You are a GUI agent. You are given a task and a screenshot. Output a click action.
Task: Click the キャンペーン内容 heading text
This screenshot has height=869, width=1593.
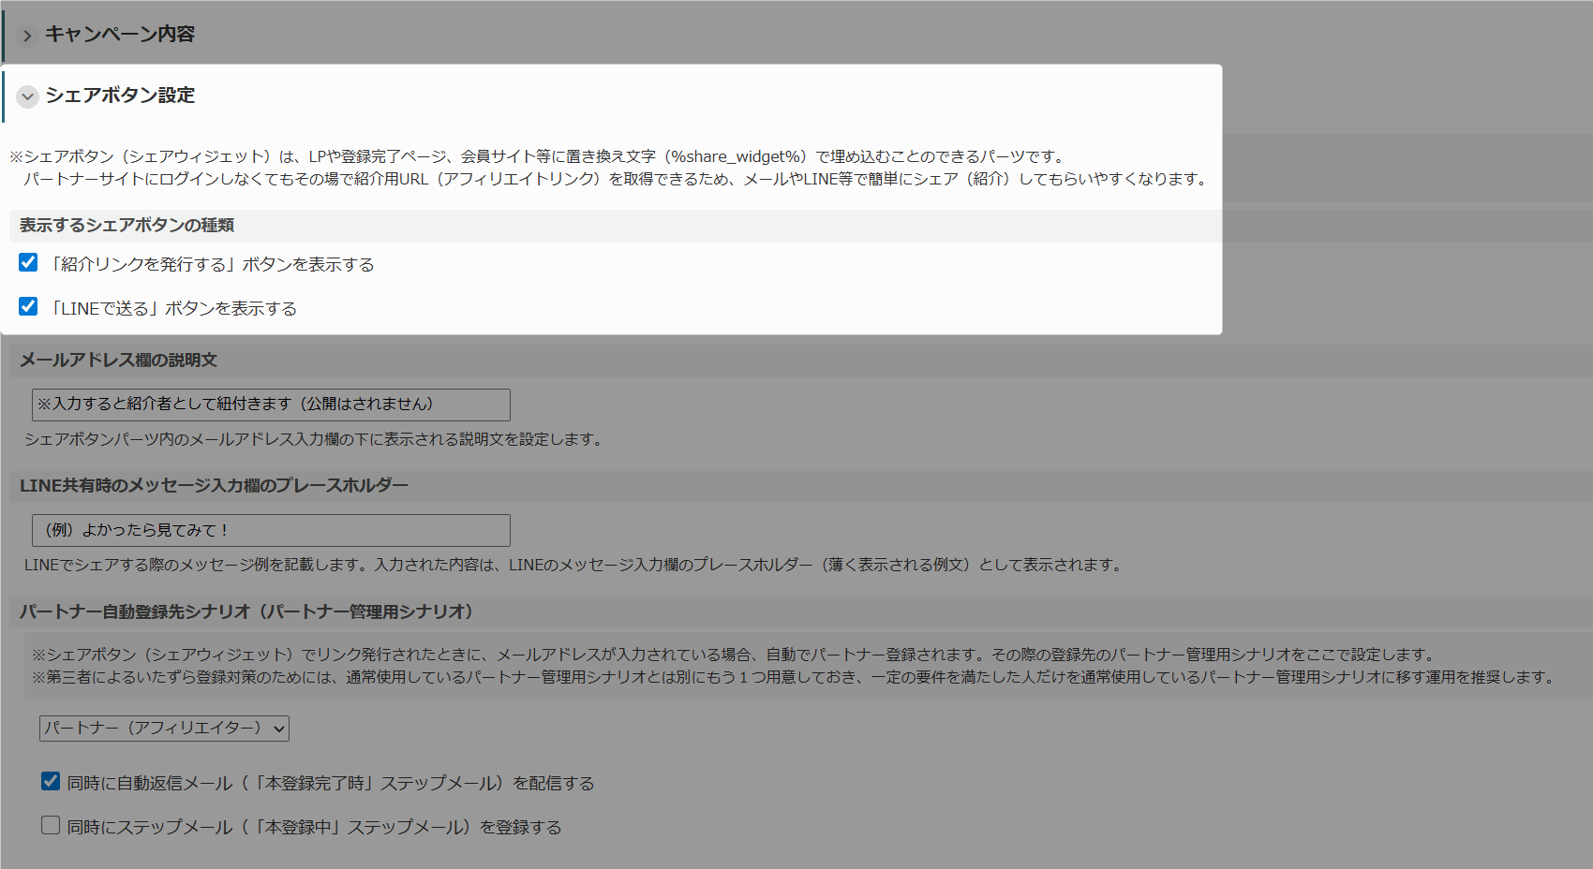coord(120,35)
